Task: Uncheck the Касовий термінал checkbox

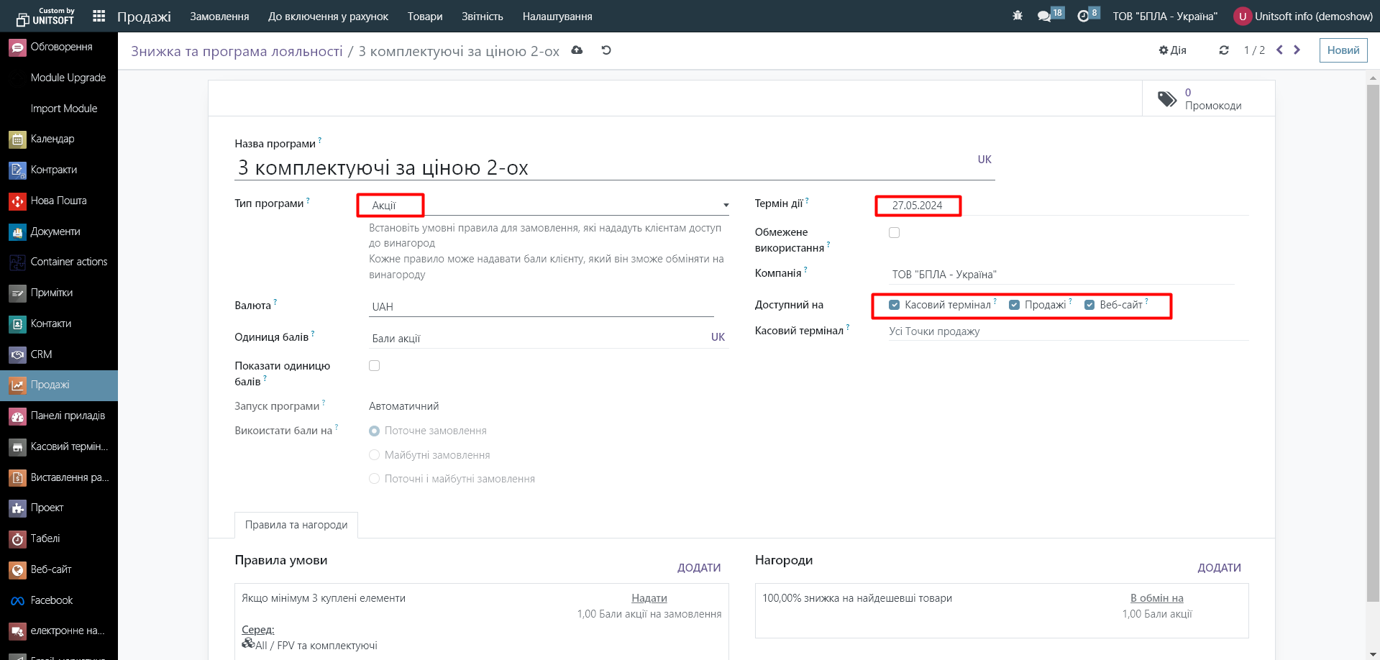Action: [x=894, y=305]
